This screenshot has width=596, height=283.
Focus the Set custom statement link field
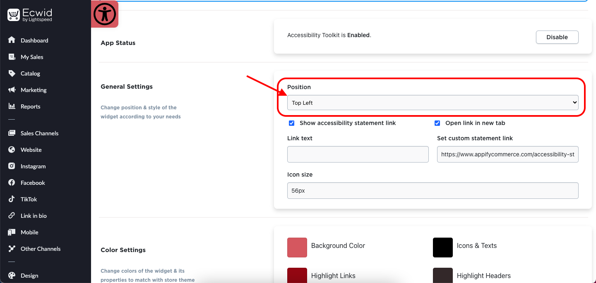tap(508, 154)
